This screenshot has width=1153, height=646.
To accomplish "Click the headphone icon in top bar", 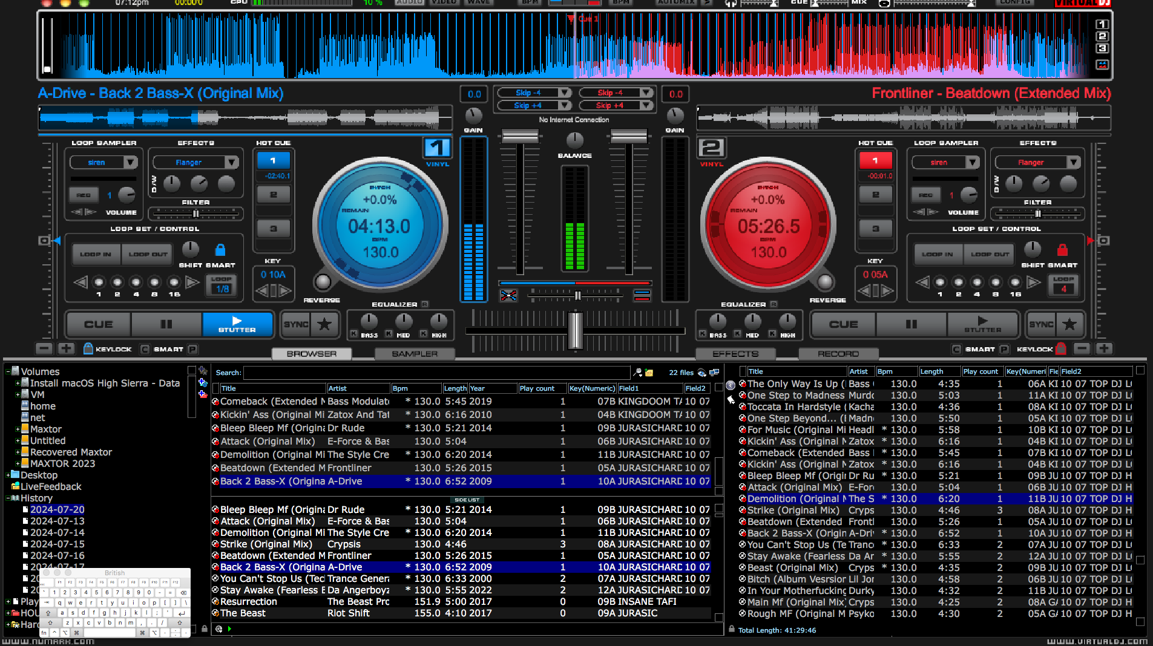I will [731, 3].
